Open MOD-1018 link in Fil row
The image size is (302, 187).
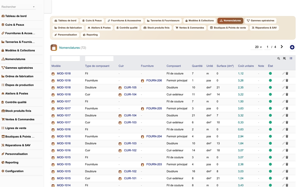(64, 73)
